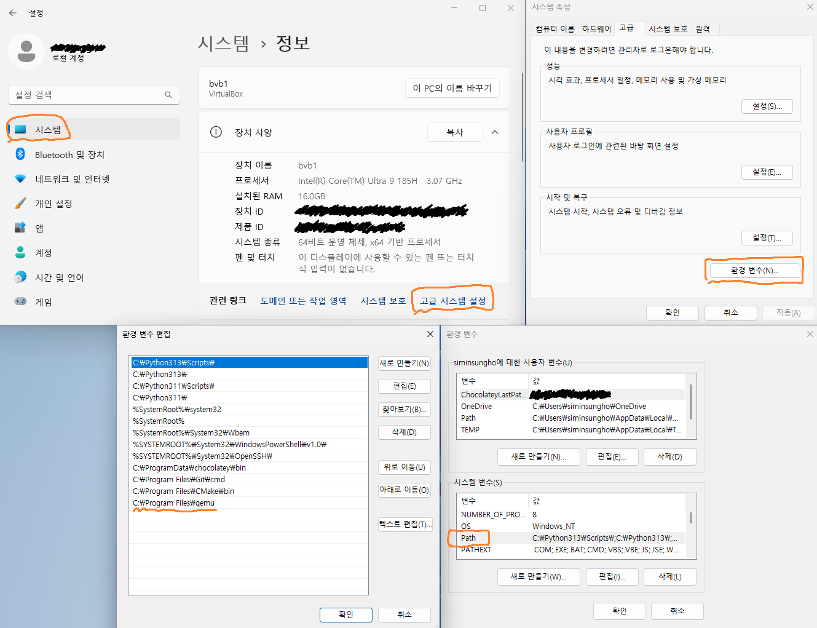Click the search magnifier icon in Settings
This screenshot has width=817, height=628.
click(x=168, y=95)
